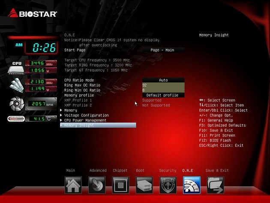The image size is (270, 203).
Task: Click the 'ESC/Right Click: Exit' hint
Action: (221, 145)
